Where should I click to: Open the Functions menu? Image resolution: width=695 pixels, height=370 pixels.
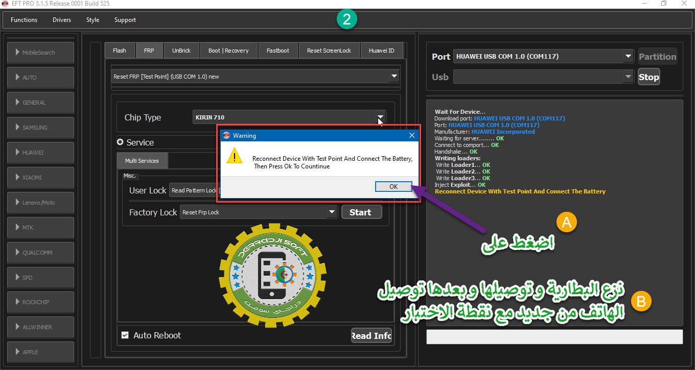[24, 20]
